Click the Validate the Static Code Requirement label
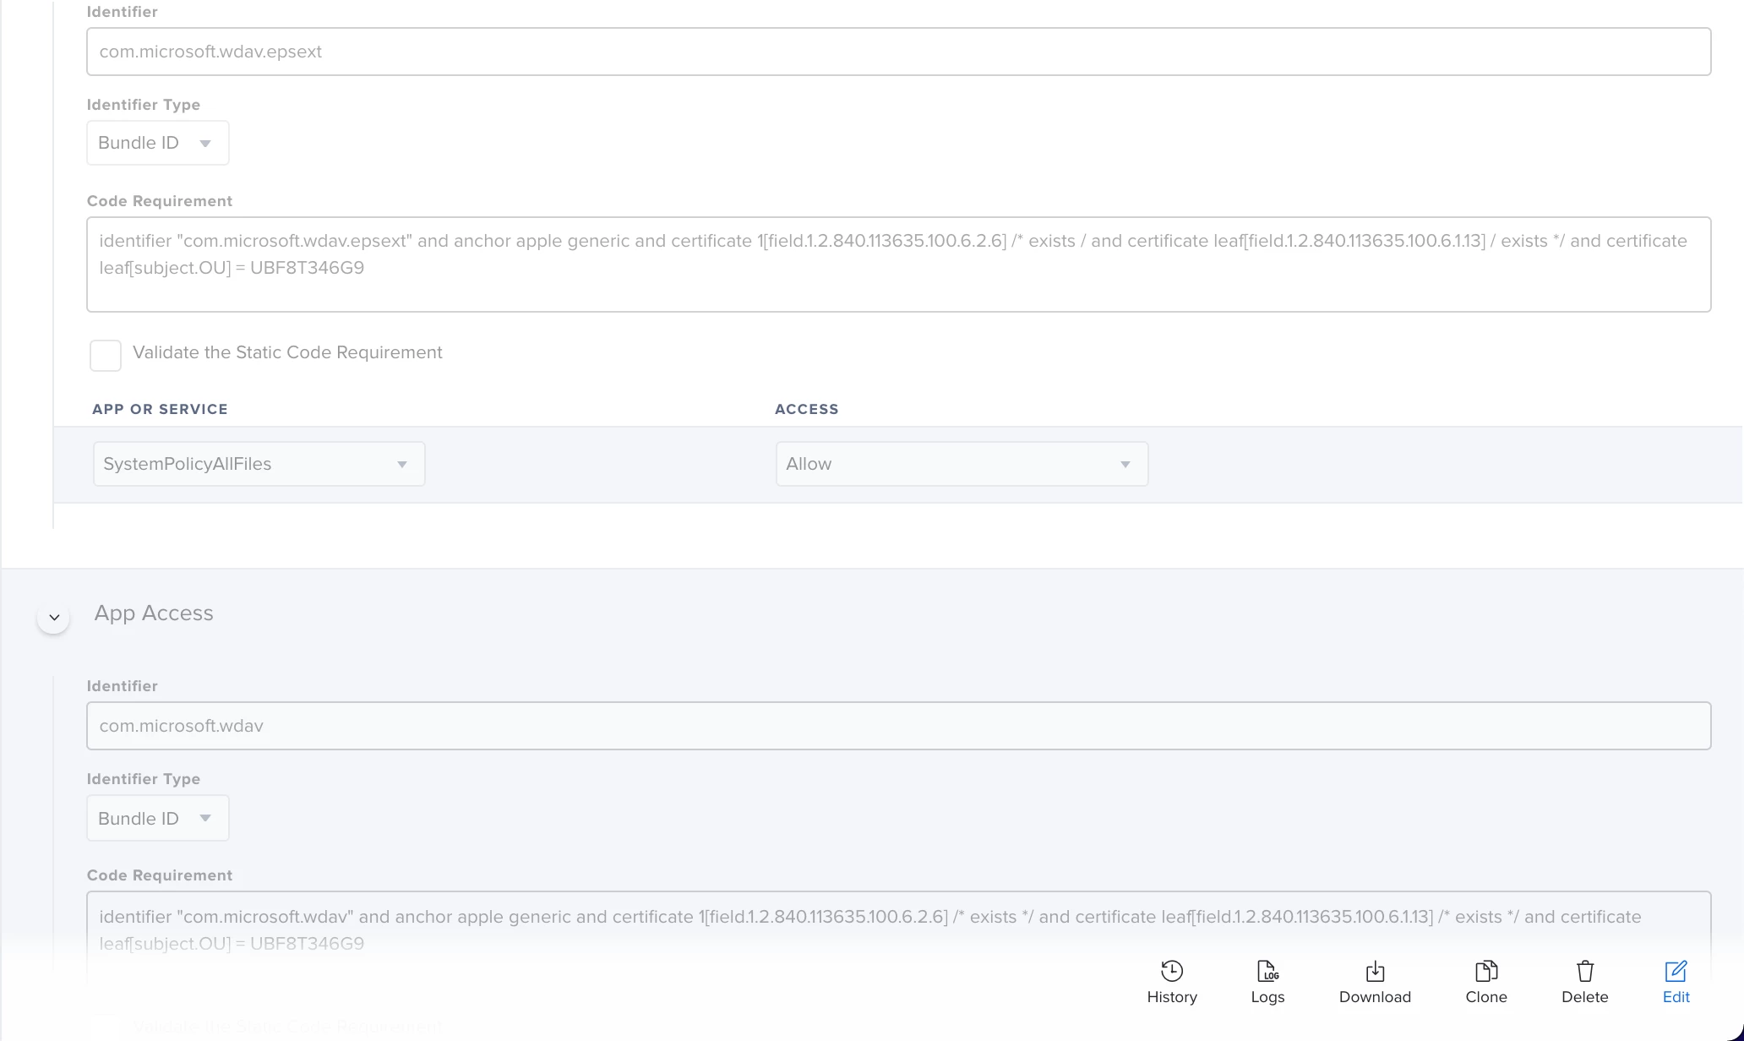 [x=287, y=352]
